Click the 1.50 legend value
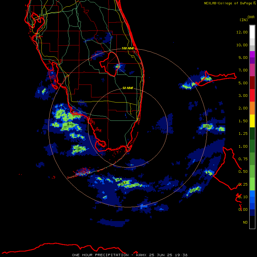Viewport: 257px width, 257px height. pos(243,121)
